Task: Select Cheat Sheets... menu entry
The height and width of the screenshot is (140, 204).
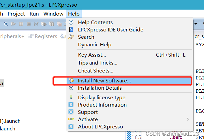Action: (96, 70)
